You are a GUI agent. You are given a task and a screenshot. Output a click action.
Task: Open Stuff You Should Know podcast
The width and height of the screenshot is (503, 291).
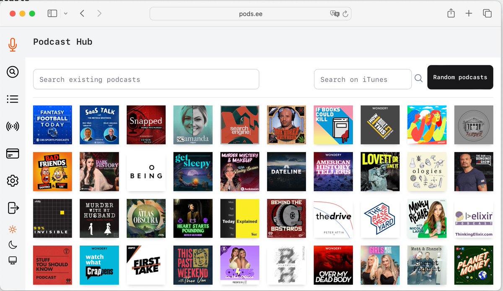click(x=52, y=265)
